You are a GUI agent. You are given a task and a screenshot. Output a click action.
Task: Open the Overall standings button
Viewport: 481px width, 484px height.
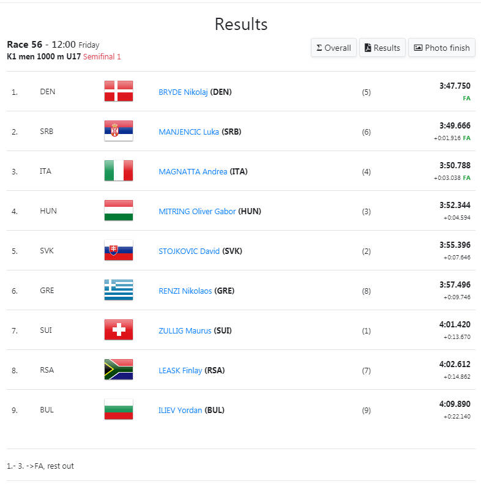334,48
